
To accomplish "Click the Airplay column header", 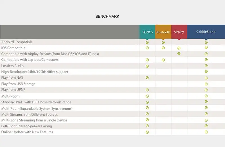I will [x=179, y=32].
